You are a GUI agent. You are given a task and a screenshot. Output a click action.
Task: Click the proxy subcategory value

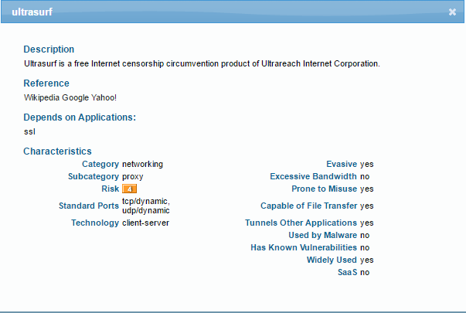coord(133,176)
